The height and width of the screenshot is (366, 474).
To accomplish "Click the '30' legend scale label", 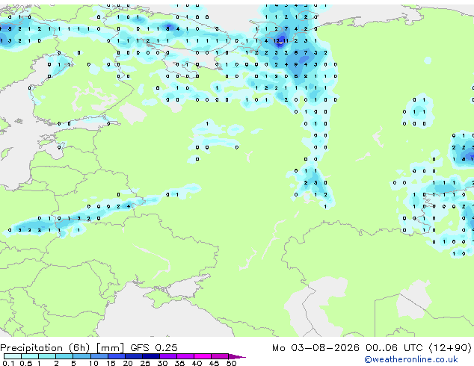I will (x=162, y=363).
